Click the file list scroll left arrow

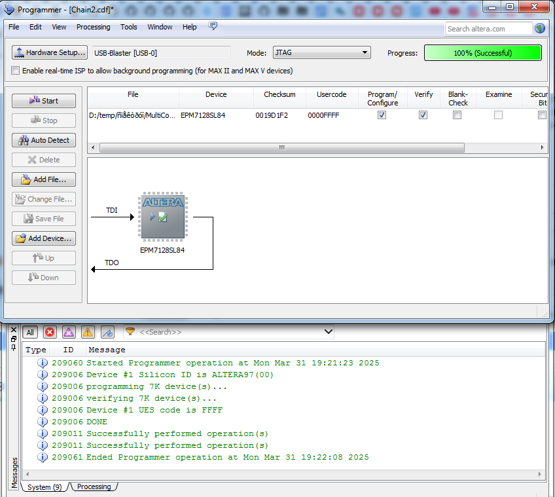tap(93, 147)
